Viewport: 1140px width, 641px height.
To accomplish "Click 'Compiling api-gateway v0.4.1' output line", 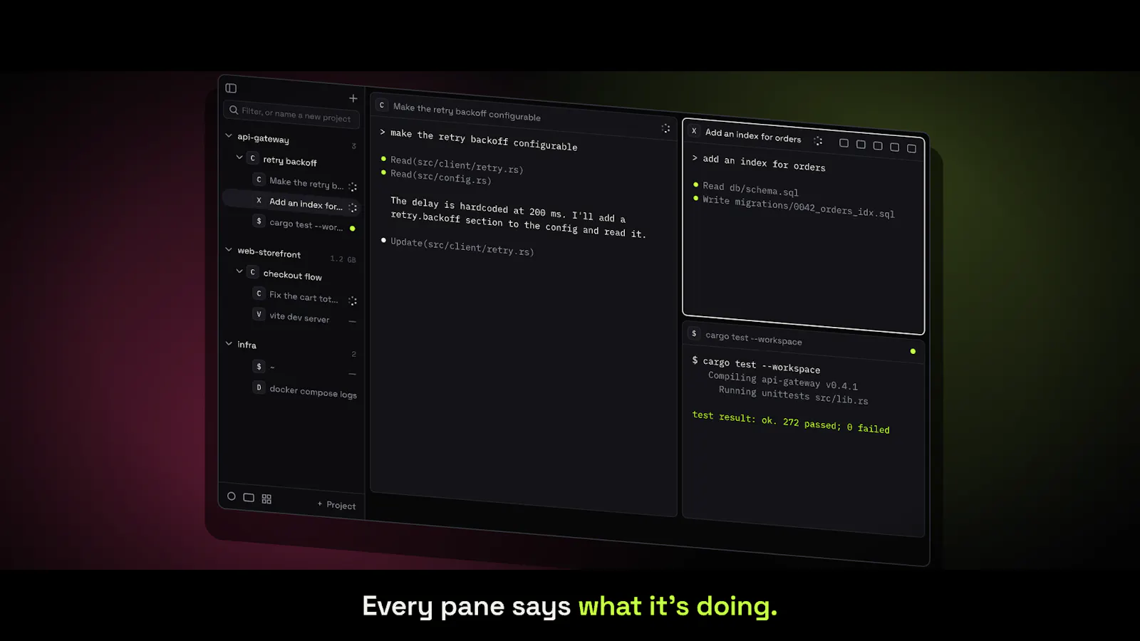I will 783,381.
